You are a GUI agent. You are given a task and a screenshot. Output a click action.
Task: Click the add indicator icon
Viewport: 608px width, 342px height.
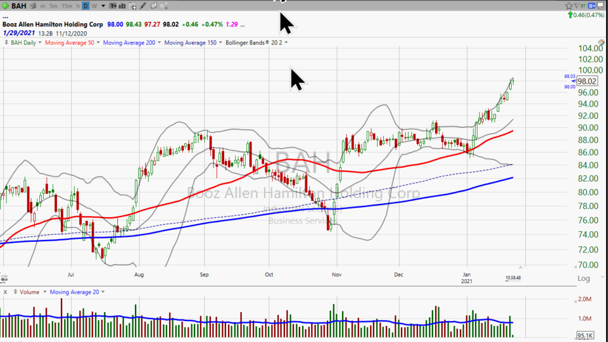tap(132, 6)
